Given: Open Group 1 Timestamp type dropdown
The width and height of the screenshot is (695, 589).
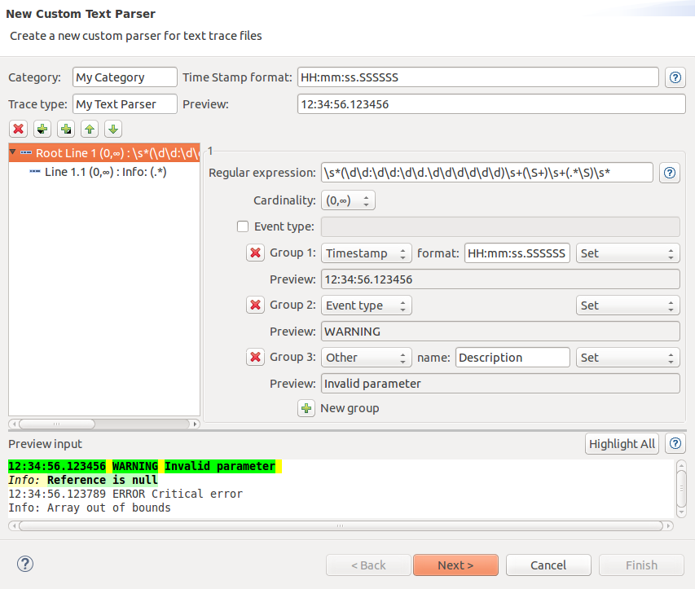Looking at the screenshot, I should (367, 253).
